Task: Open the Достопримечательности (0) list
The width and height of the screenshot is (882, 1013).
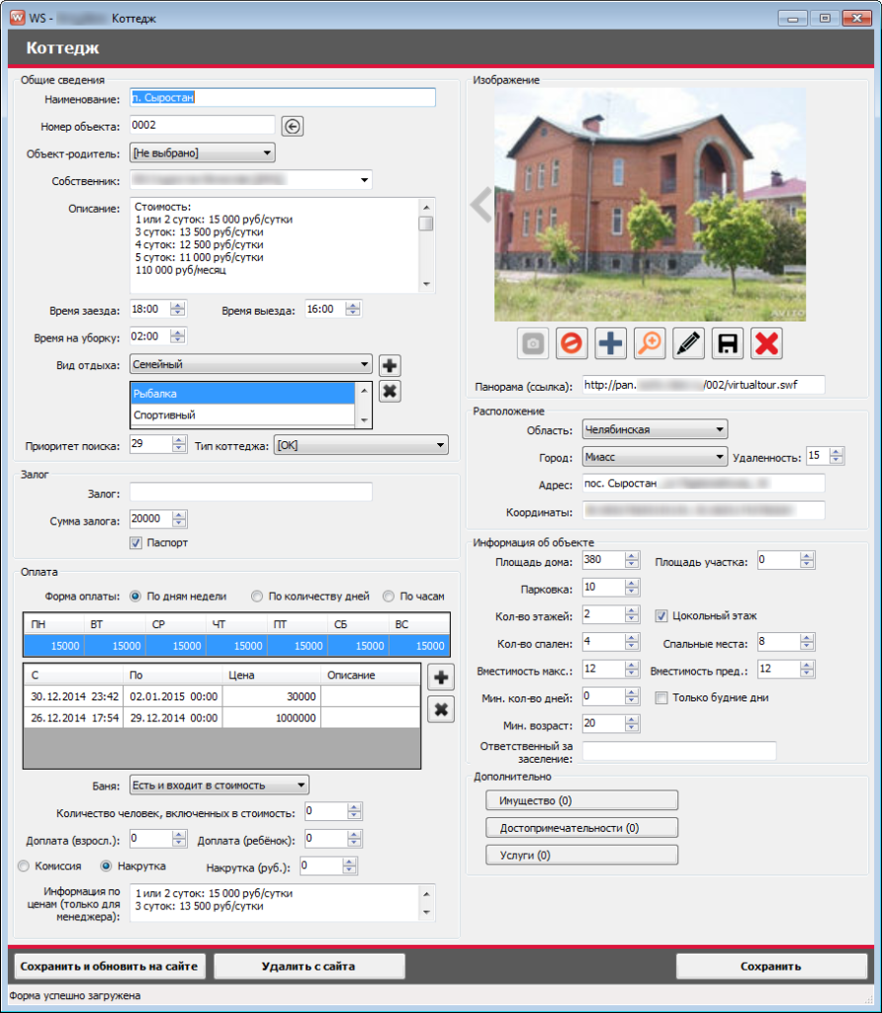Action: tap(581, 828)
